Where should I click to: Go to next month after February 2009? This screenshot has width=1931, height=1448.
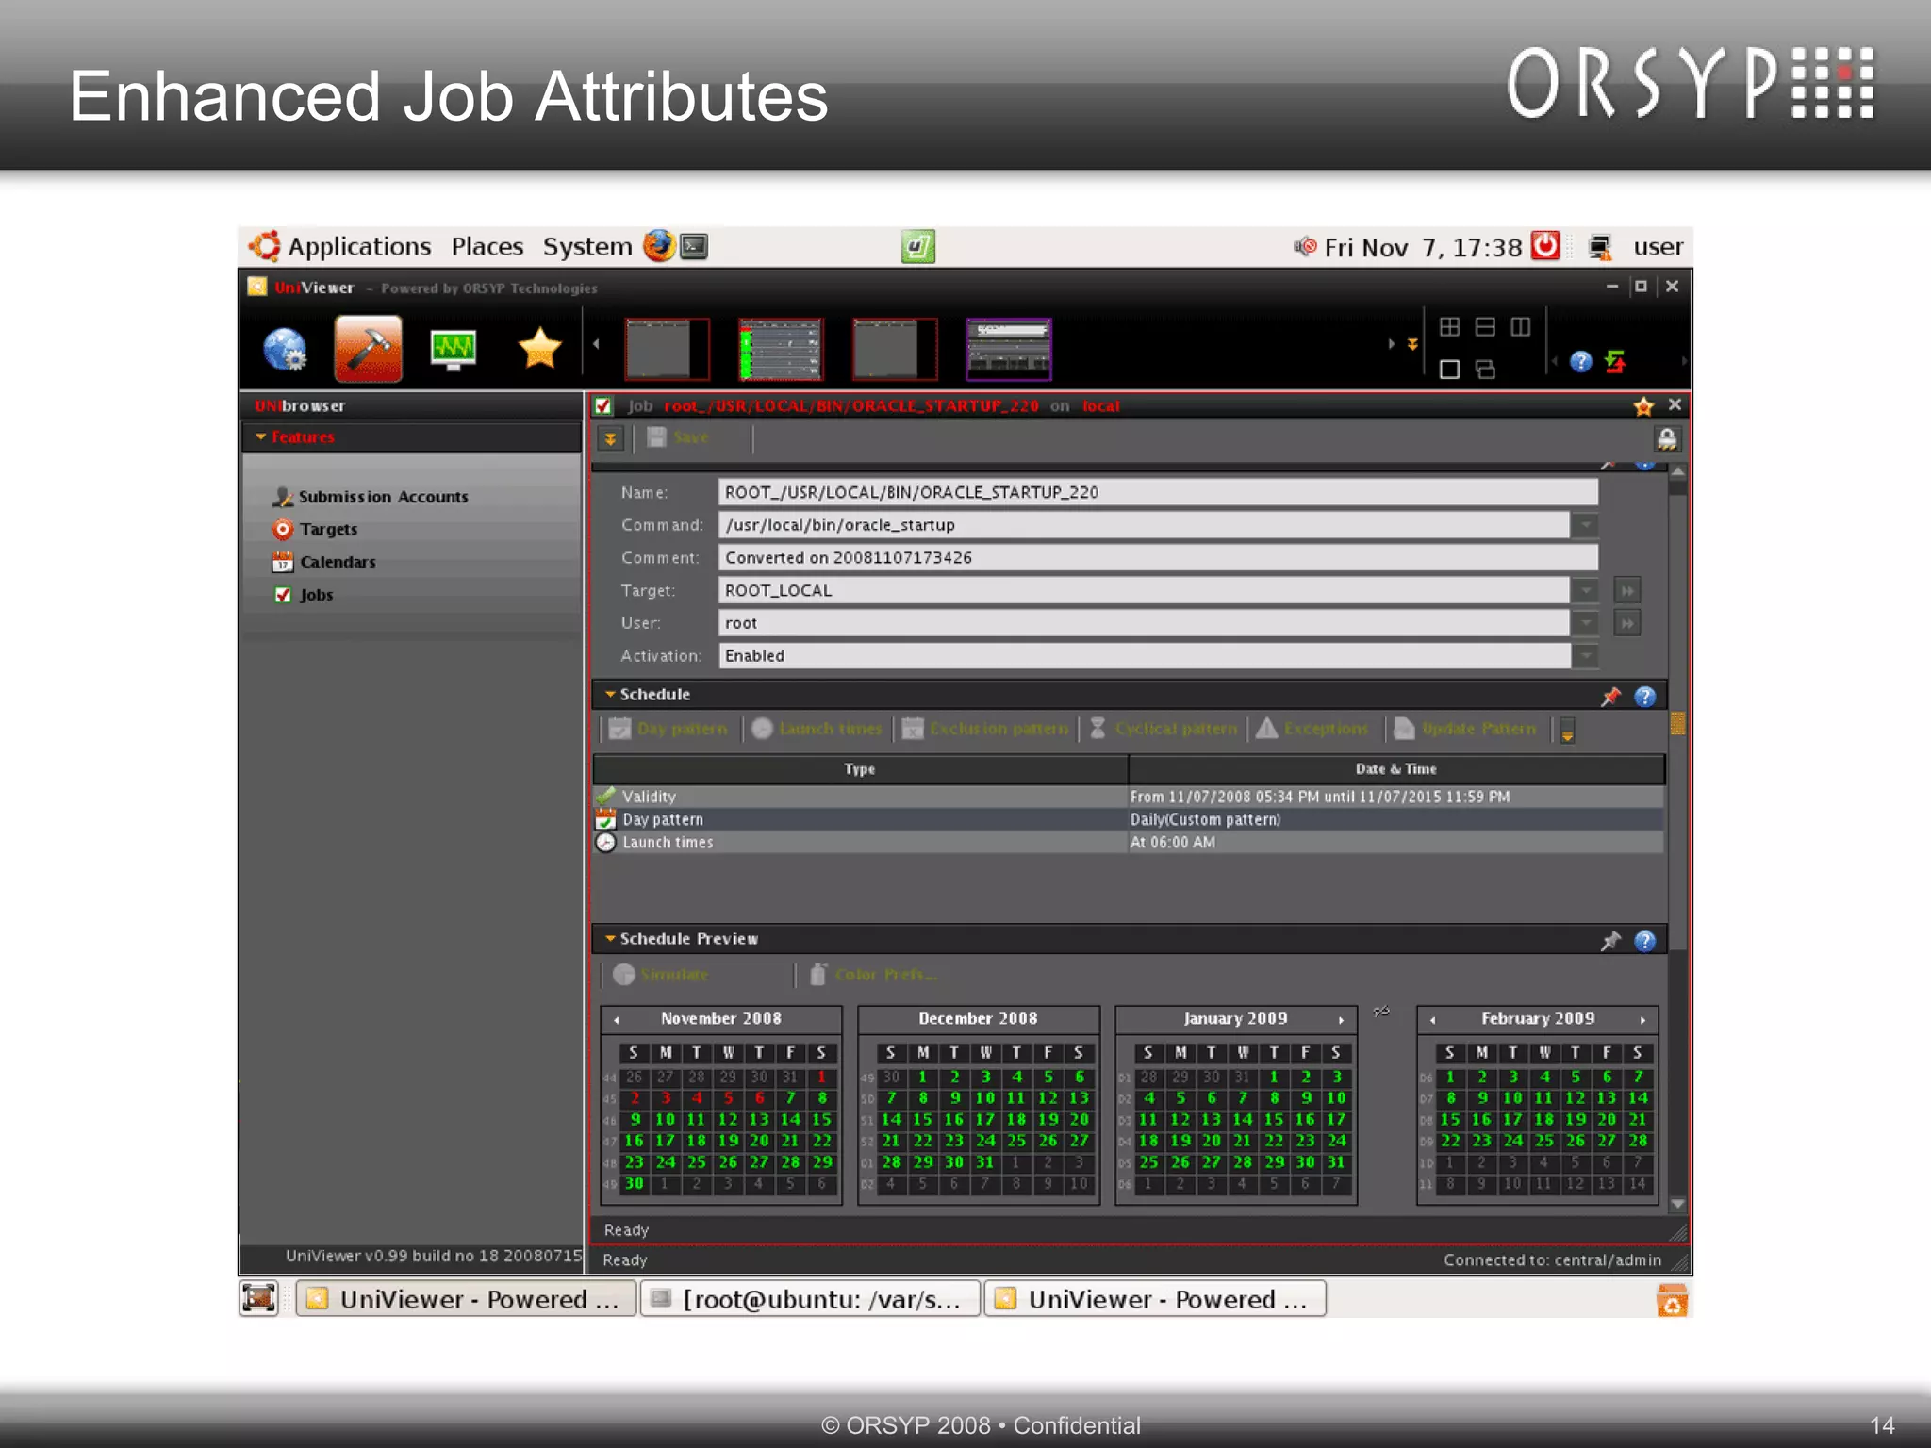pyautogui.click(x=1642, y=1019)
